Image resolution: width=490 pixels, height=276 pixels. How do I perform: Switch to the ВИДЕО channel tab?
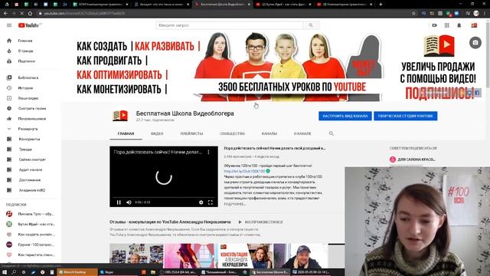[x=157, y=133]
